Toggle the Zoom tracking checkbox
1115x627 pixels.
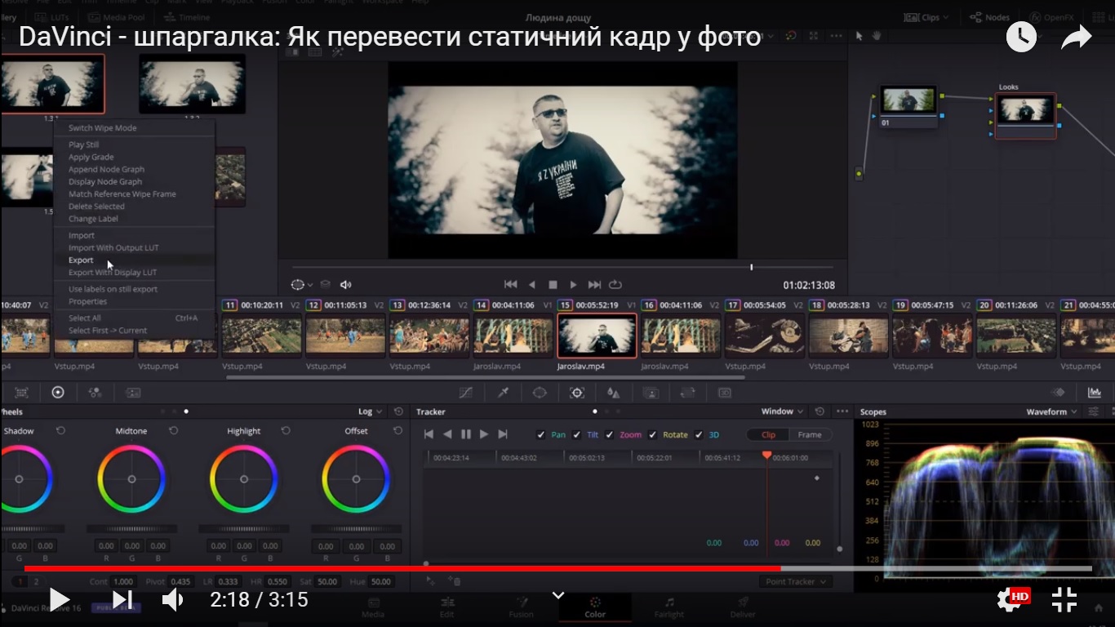[x=611, y=434]
